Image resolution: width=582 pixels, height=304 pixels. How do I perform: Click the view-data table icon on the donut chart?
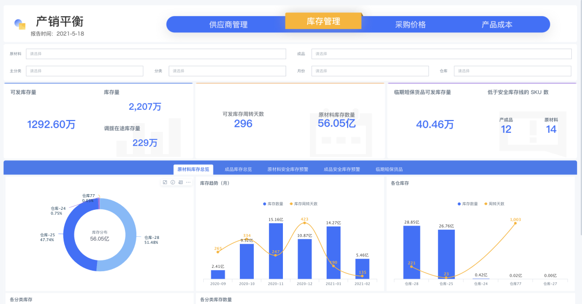[x=181, y=182]
